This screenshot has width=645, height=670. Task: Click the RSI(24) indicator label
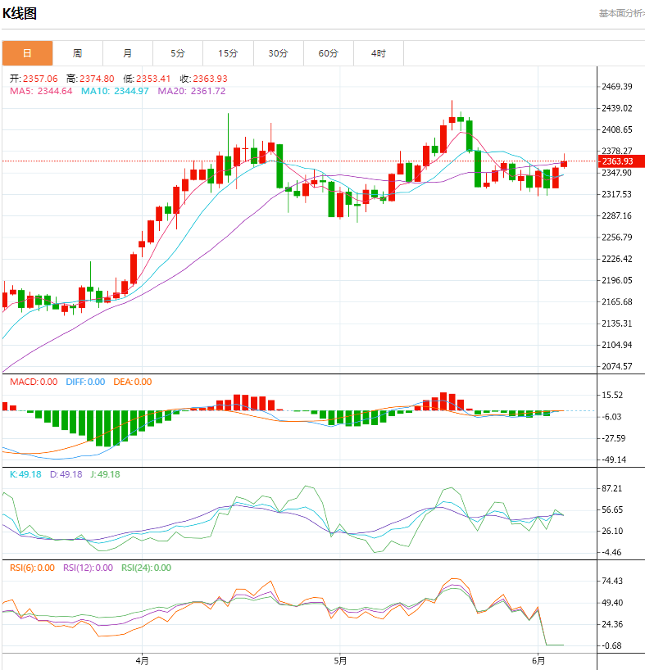coord(146,568)
